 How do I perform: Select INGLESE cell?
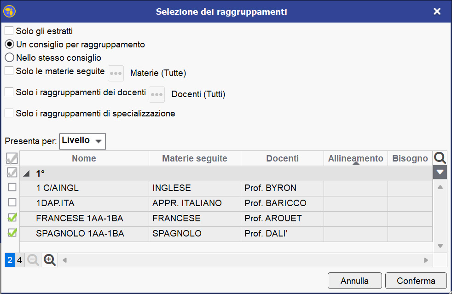(195, 188)
